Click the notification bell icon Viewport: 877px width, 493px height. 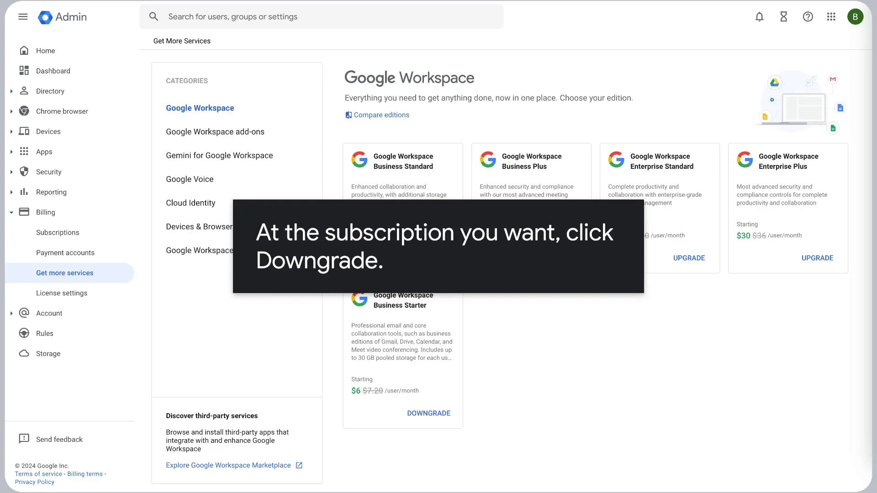(x=759, y=17)
